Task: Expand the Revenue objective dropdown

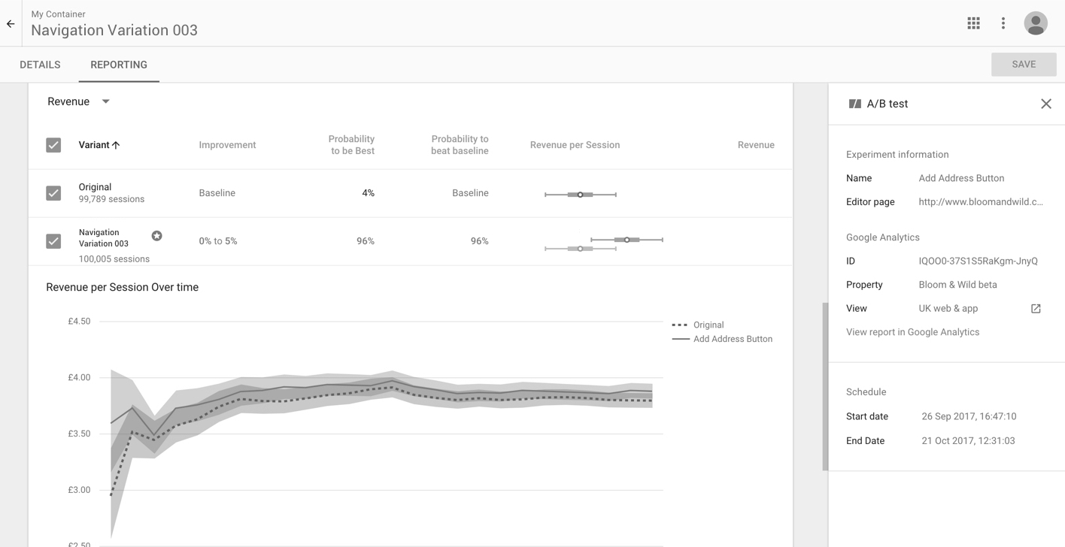Action: click(x=105, y=101)
